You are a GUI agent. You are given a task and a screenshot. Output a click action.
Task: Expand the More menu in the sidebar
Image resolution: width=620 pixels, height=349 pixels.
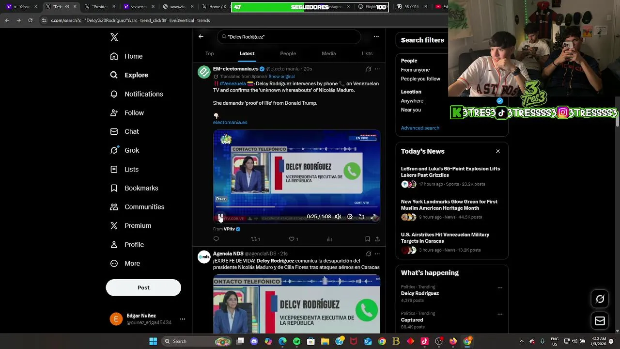tap(125, 264)
